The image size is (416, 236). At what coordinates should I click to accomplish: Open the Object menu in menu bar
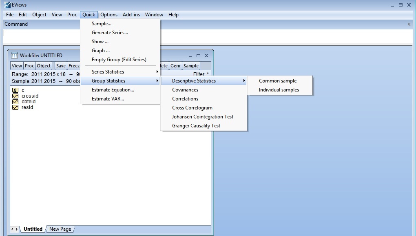point(39,15)
